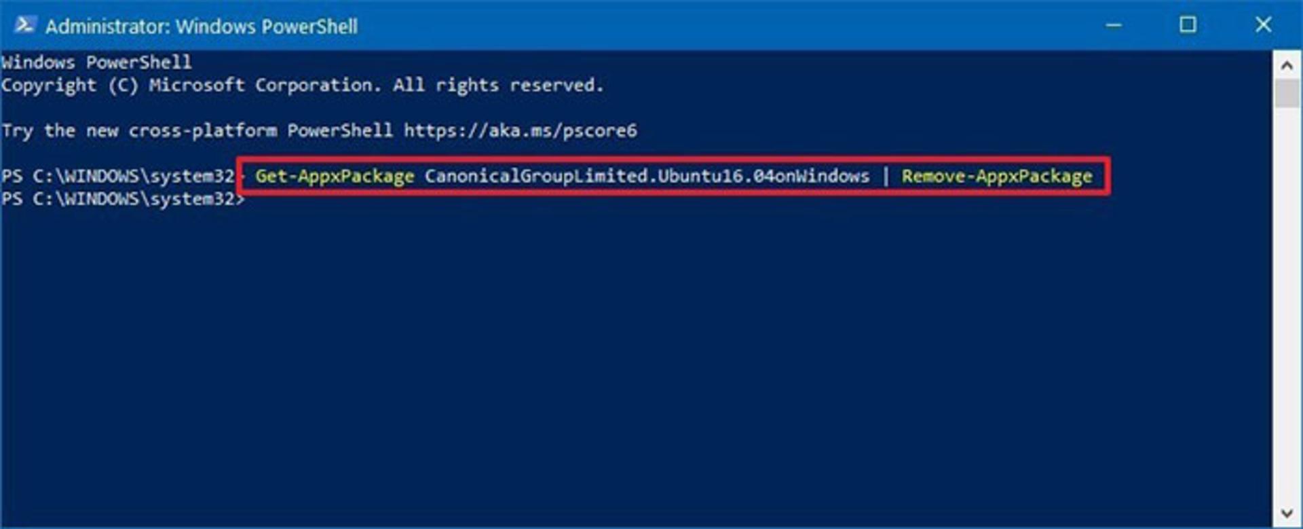
Task: Open the PowerShell icon system menu
Action: pyautogui.click(x=24, y=25)
